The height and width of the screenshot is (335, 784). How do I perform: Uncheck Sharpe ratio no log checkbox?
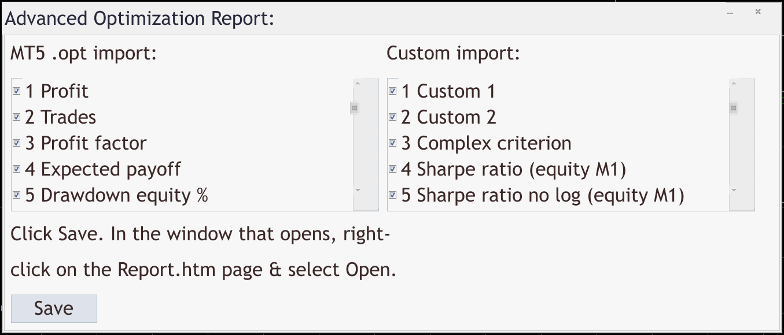[393, 195]
